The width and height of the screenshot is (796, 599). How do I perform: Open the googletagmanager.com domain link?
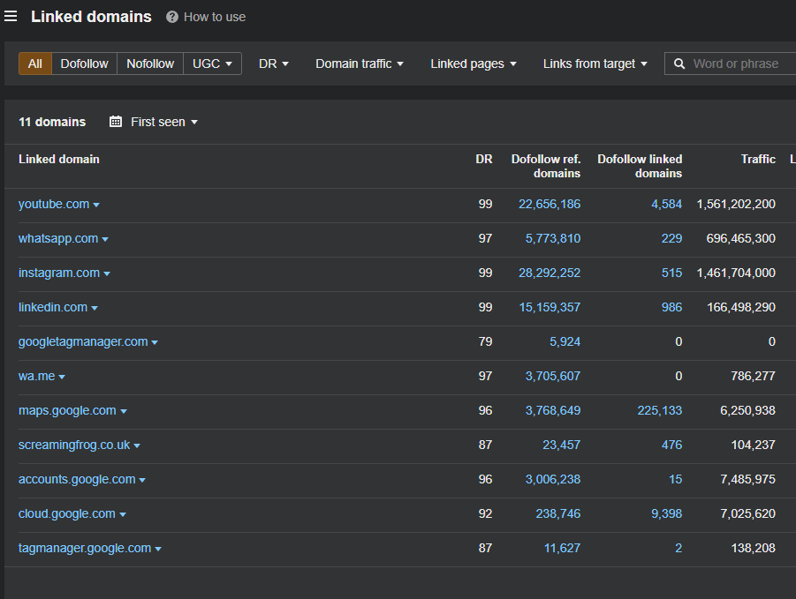click(83, 342)
